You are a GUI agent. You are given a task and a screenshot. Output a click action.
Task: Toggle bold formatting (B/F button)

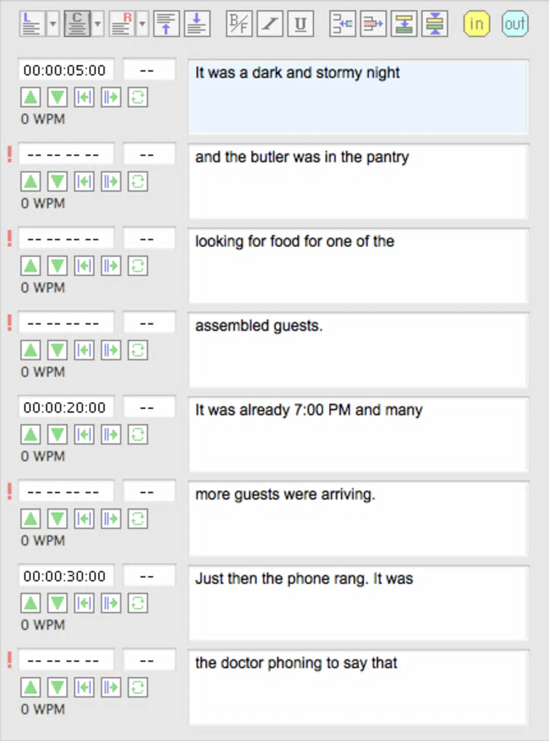point(239,24)
